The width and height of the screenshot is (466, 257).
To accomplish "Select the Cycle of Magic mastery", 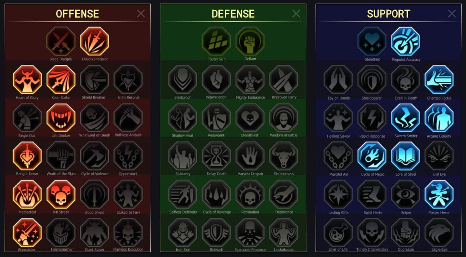I will (x=372, y=156).
